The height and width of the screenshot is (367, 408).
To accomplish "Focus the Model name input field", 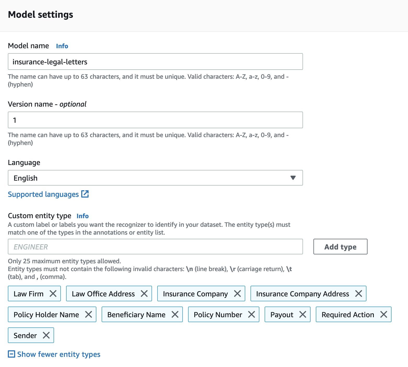I will (x=155, y=62).
